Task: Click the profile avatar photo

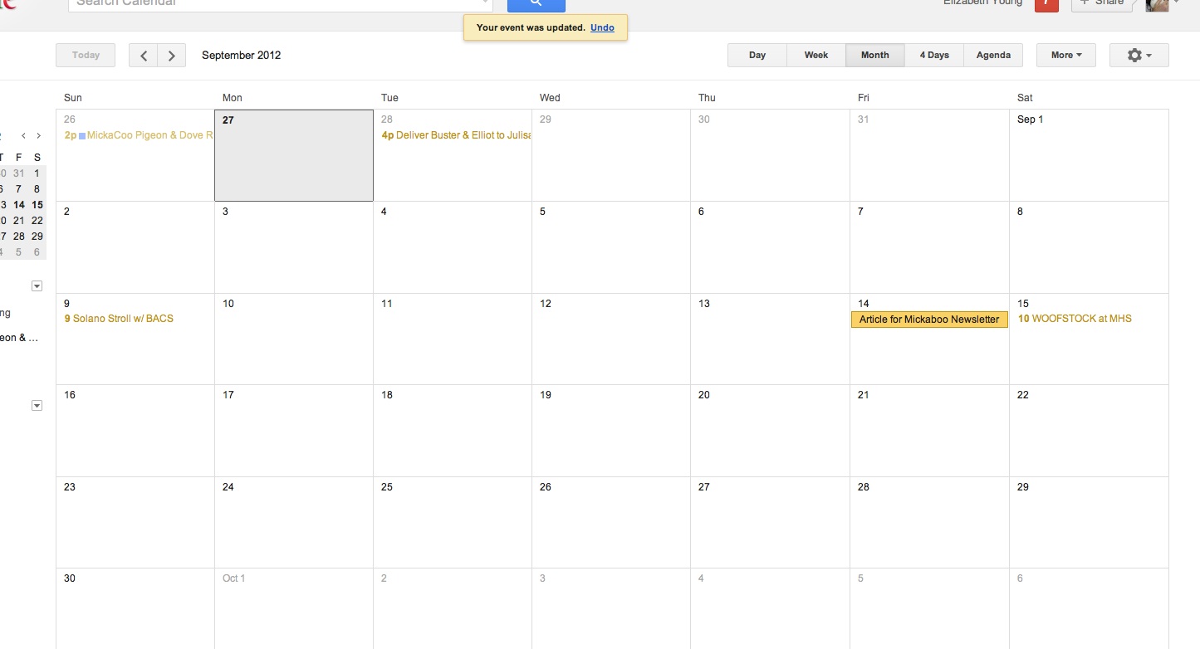Action: coord(1158,5)
